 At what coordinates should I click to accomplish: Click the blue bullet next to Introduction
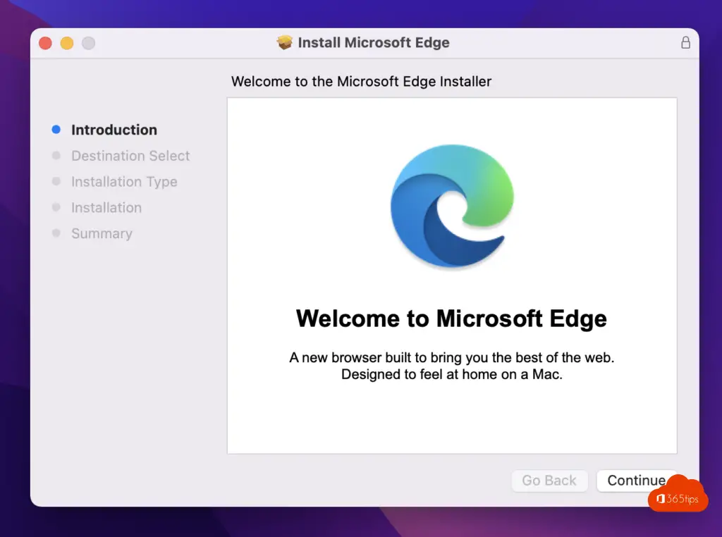56,130
